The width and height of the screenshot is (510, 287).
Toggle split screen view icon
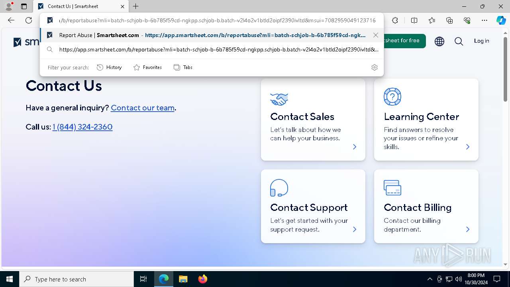coord(414,20)
